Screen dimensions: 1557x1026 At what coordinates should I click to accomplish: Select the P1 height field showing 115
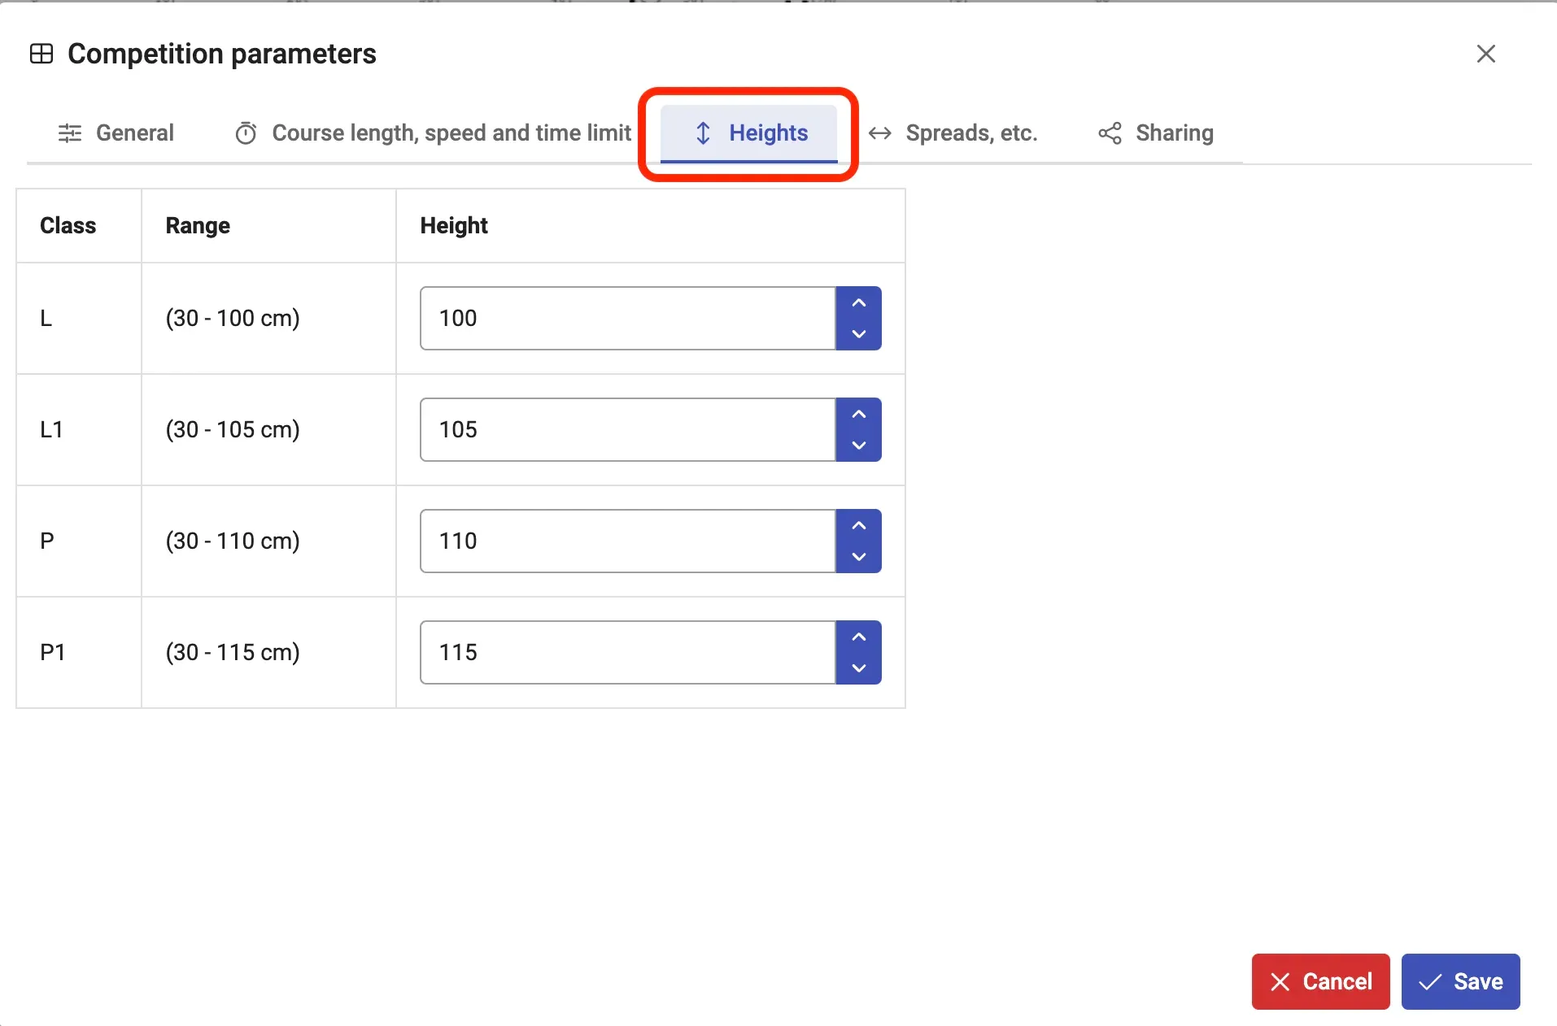point(627,652)
